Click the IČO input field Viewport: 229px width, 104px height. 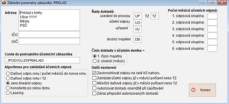pos(49,34)
